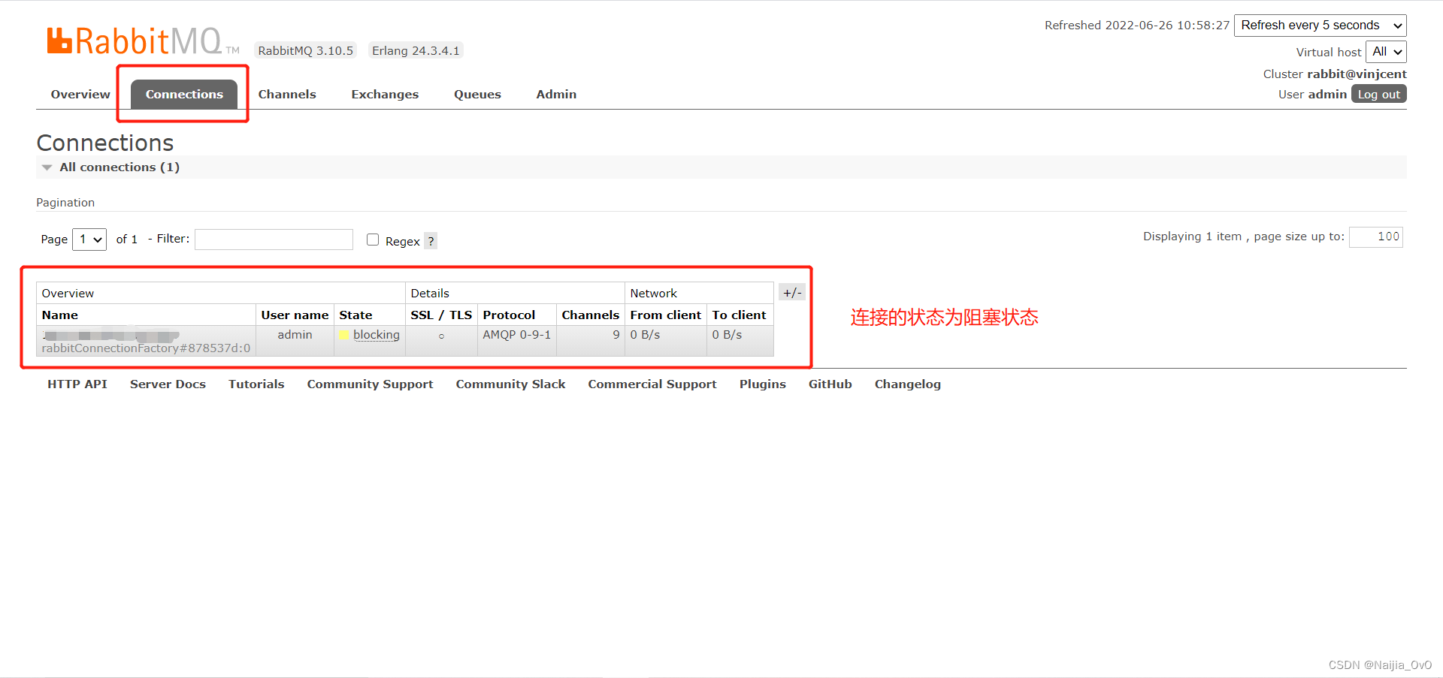Sort by SSL / TLS column

point(441,315)
